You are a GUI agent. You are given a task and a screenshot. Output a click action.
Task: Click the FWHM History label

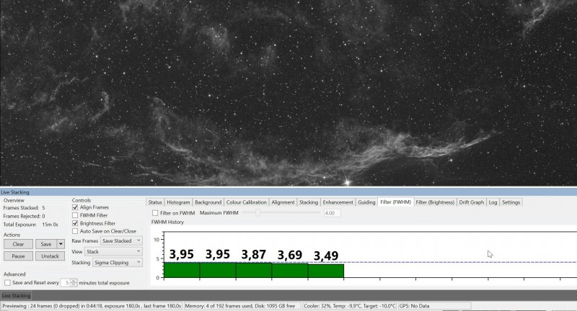coord(167,222)
